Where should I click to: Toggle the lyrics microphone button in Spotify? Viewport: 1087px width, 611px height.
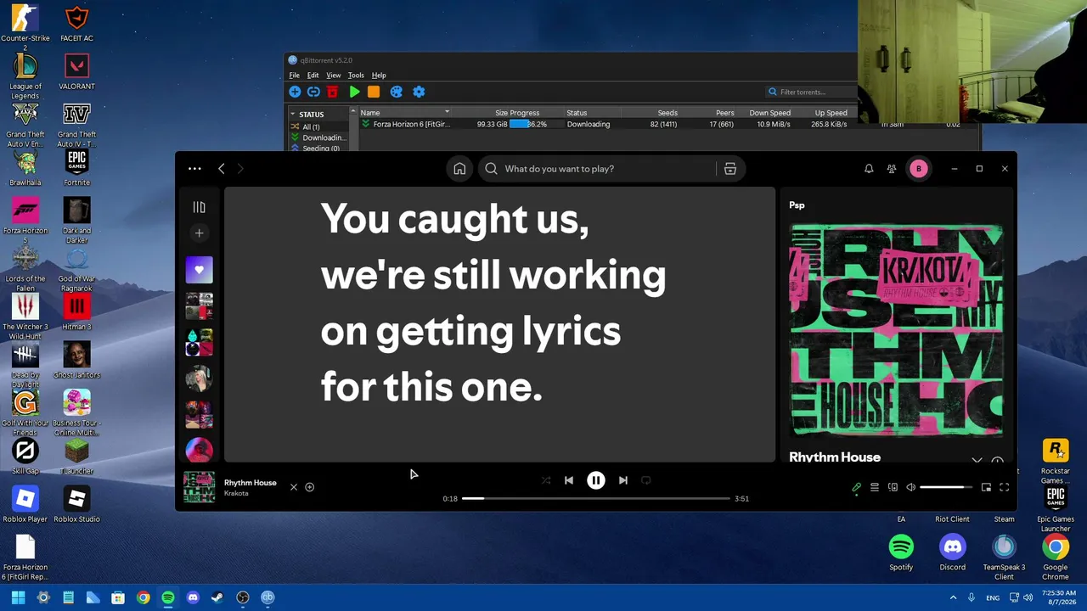click(x=857, y=487)
